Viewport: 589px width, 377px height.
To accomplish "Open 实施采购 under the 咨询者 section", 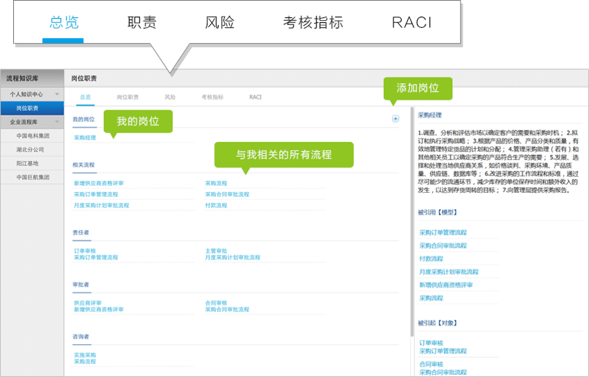I will pos(85,355).
